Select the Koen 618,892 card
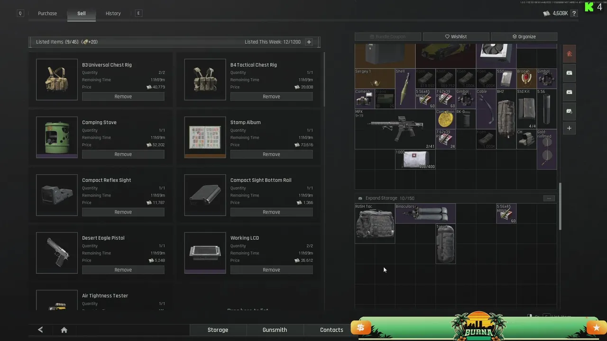Image resolution: width=607 pixels, height=341 pixels. [x=425, y=78]
